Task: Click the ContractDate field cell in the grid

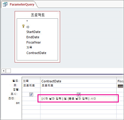Action: (78, 81)
